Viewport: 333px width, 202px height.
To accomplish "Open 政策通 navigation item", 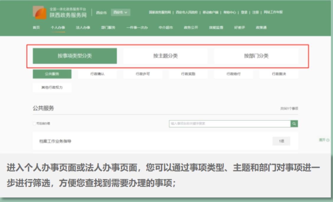I will point(261,27).
